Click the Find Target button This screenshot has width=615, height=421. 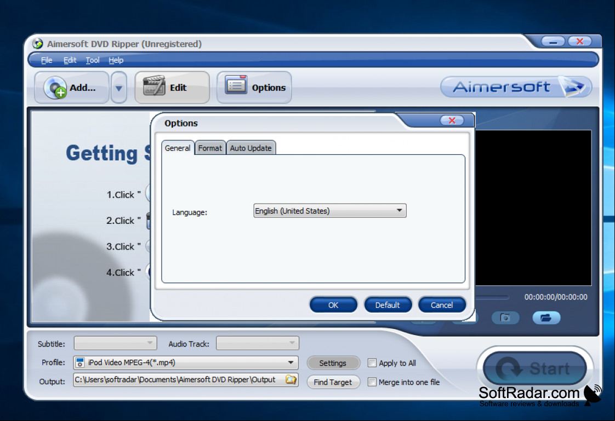[333, 382]
